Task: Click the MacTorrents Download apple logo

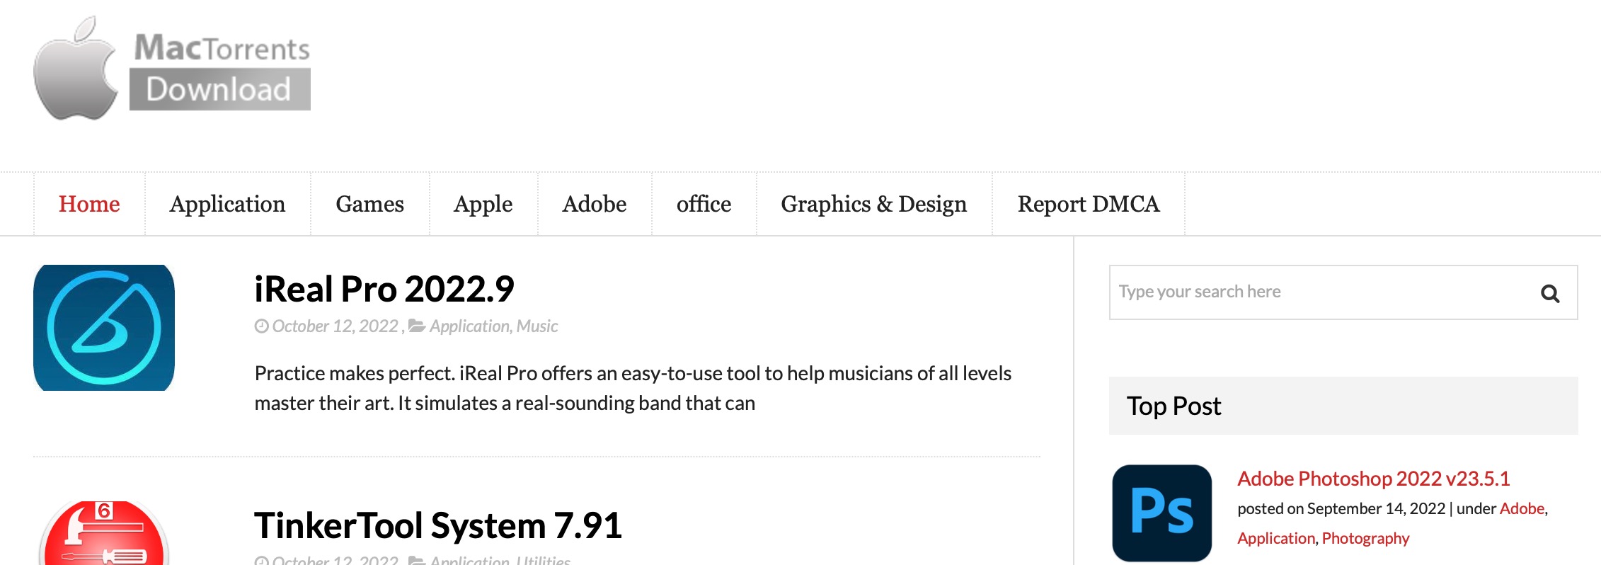Action: 76,69
